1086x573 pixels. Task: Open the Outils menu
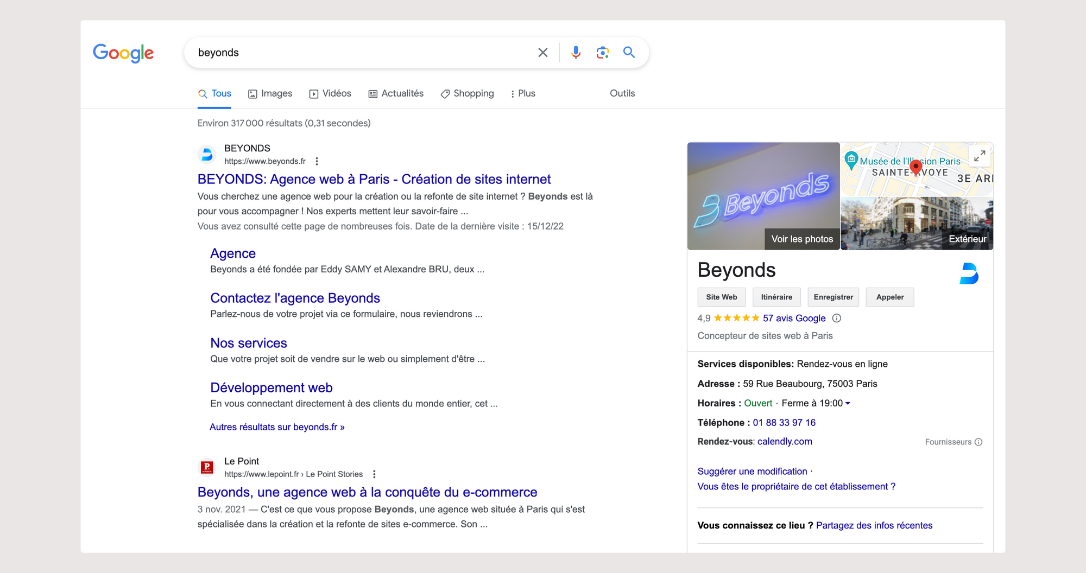pos(622,93)
